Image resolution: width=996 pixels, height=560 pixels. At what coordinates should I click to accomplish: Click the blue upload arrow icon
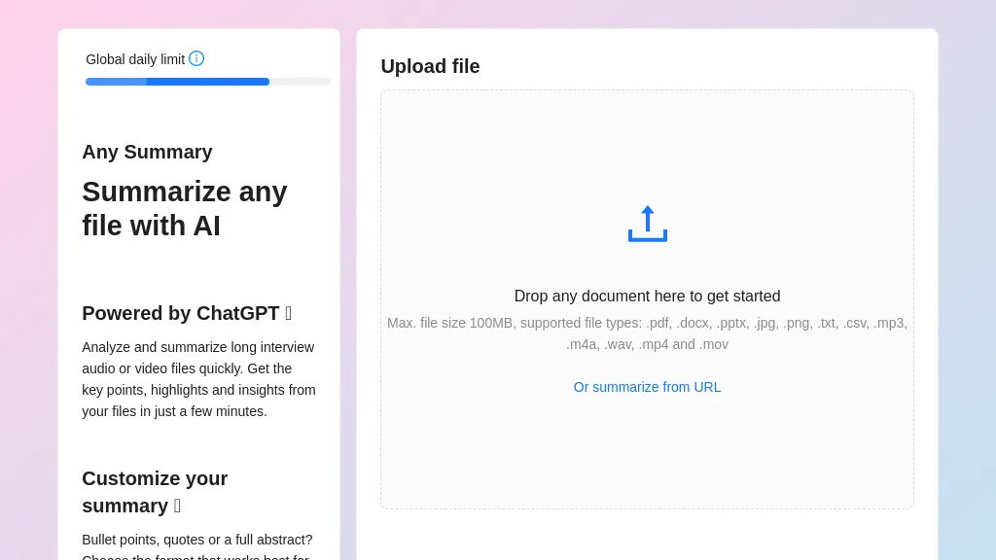pyautogui.click(x=647, y=224)
